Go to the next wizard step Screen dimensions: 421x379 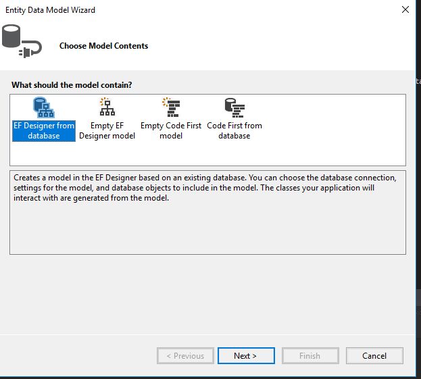coord(246,355)
